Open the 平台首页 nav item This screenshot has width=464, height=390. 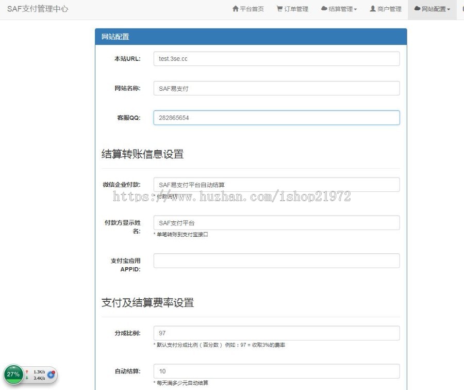pyautogui.click(x=248, y=9)
